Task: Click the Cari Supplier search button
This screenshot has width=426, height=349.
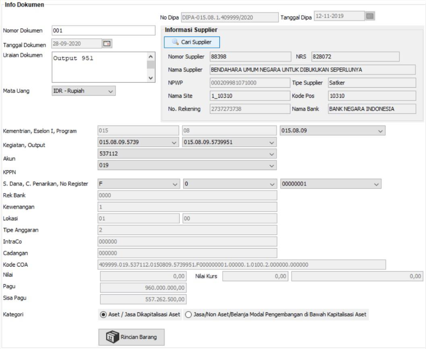Action: 192,42
